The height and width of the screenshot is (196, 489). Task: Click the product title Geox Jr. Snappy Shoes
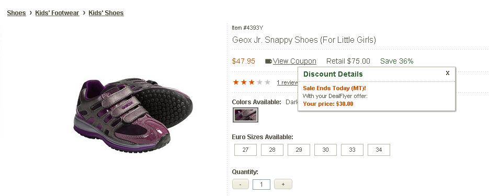tap(304, 40)
